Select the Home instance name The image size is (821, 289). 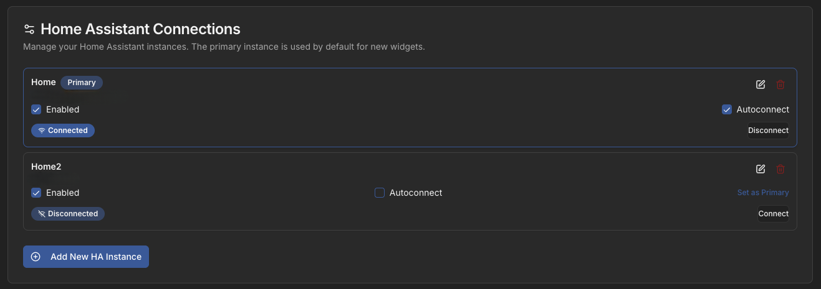44,82
